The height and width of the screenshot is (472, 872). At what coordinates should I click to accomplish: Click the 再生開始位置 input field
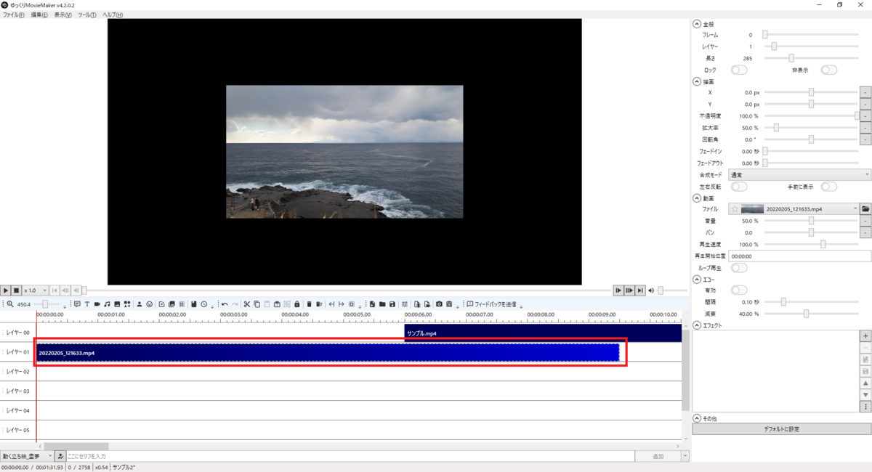[x=799, y=256]
